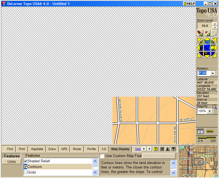
Task: Open the Magnify percentage dropdown
Action: click(x=210, y=111)
